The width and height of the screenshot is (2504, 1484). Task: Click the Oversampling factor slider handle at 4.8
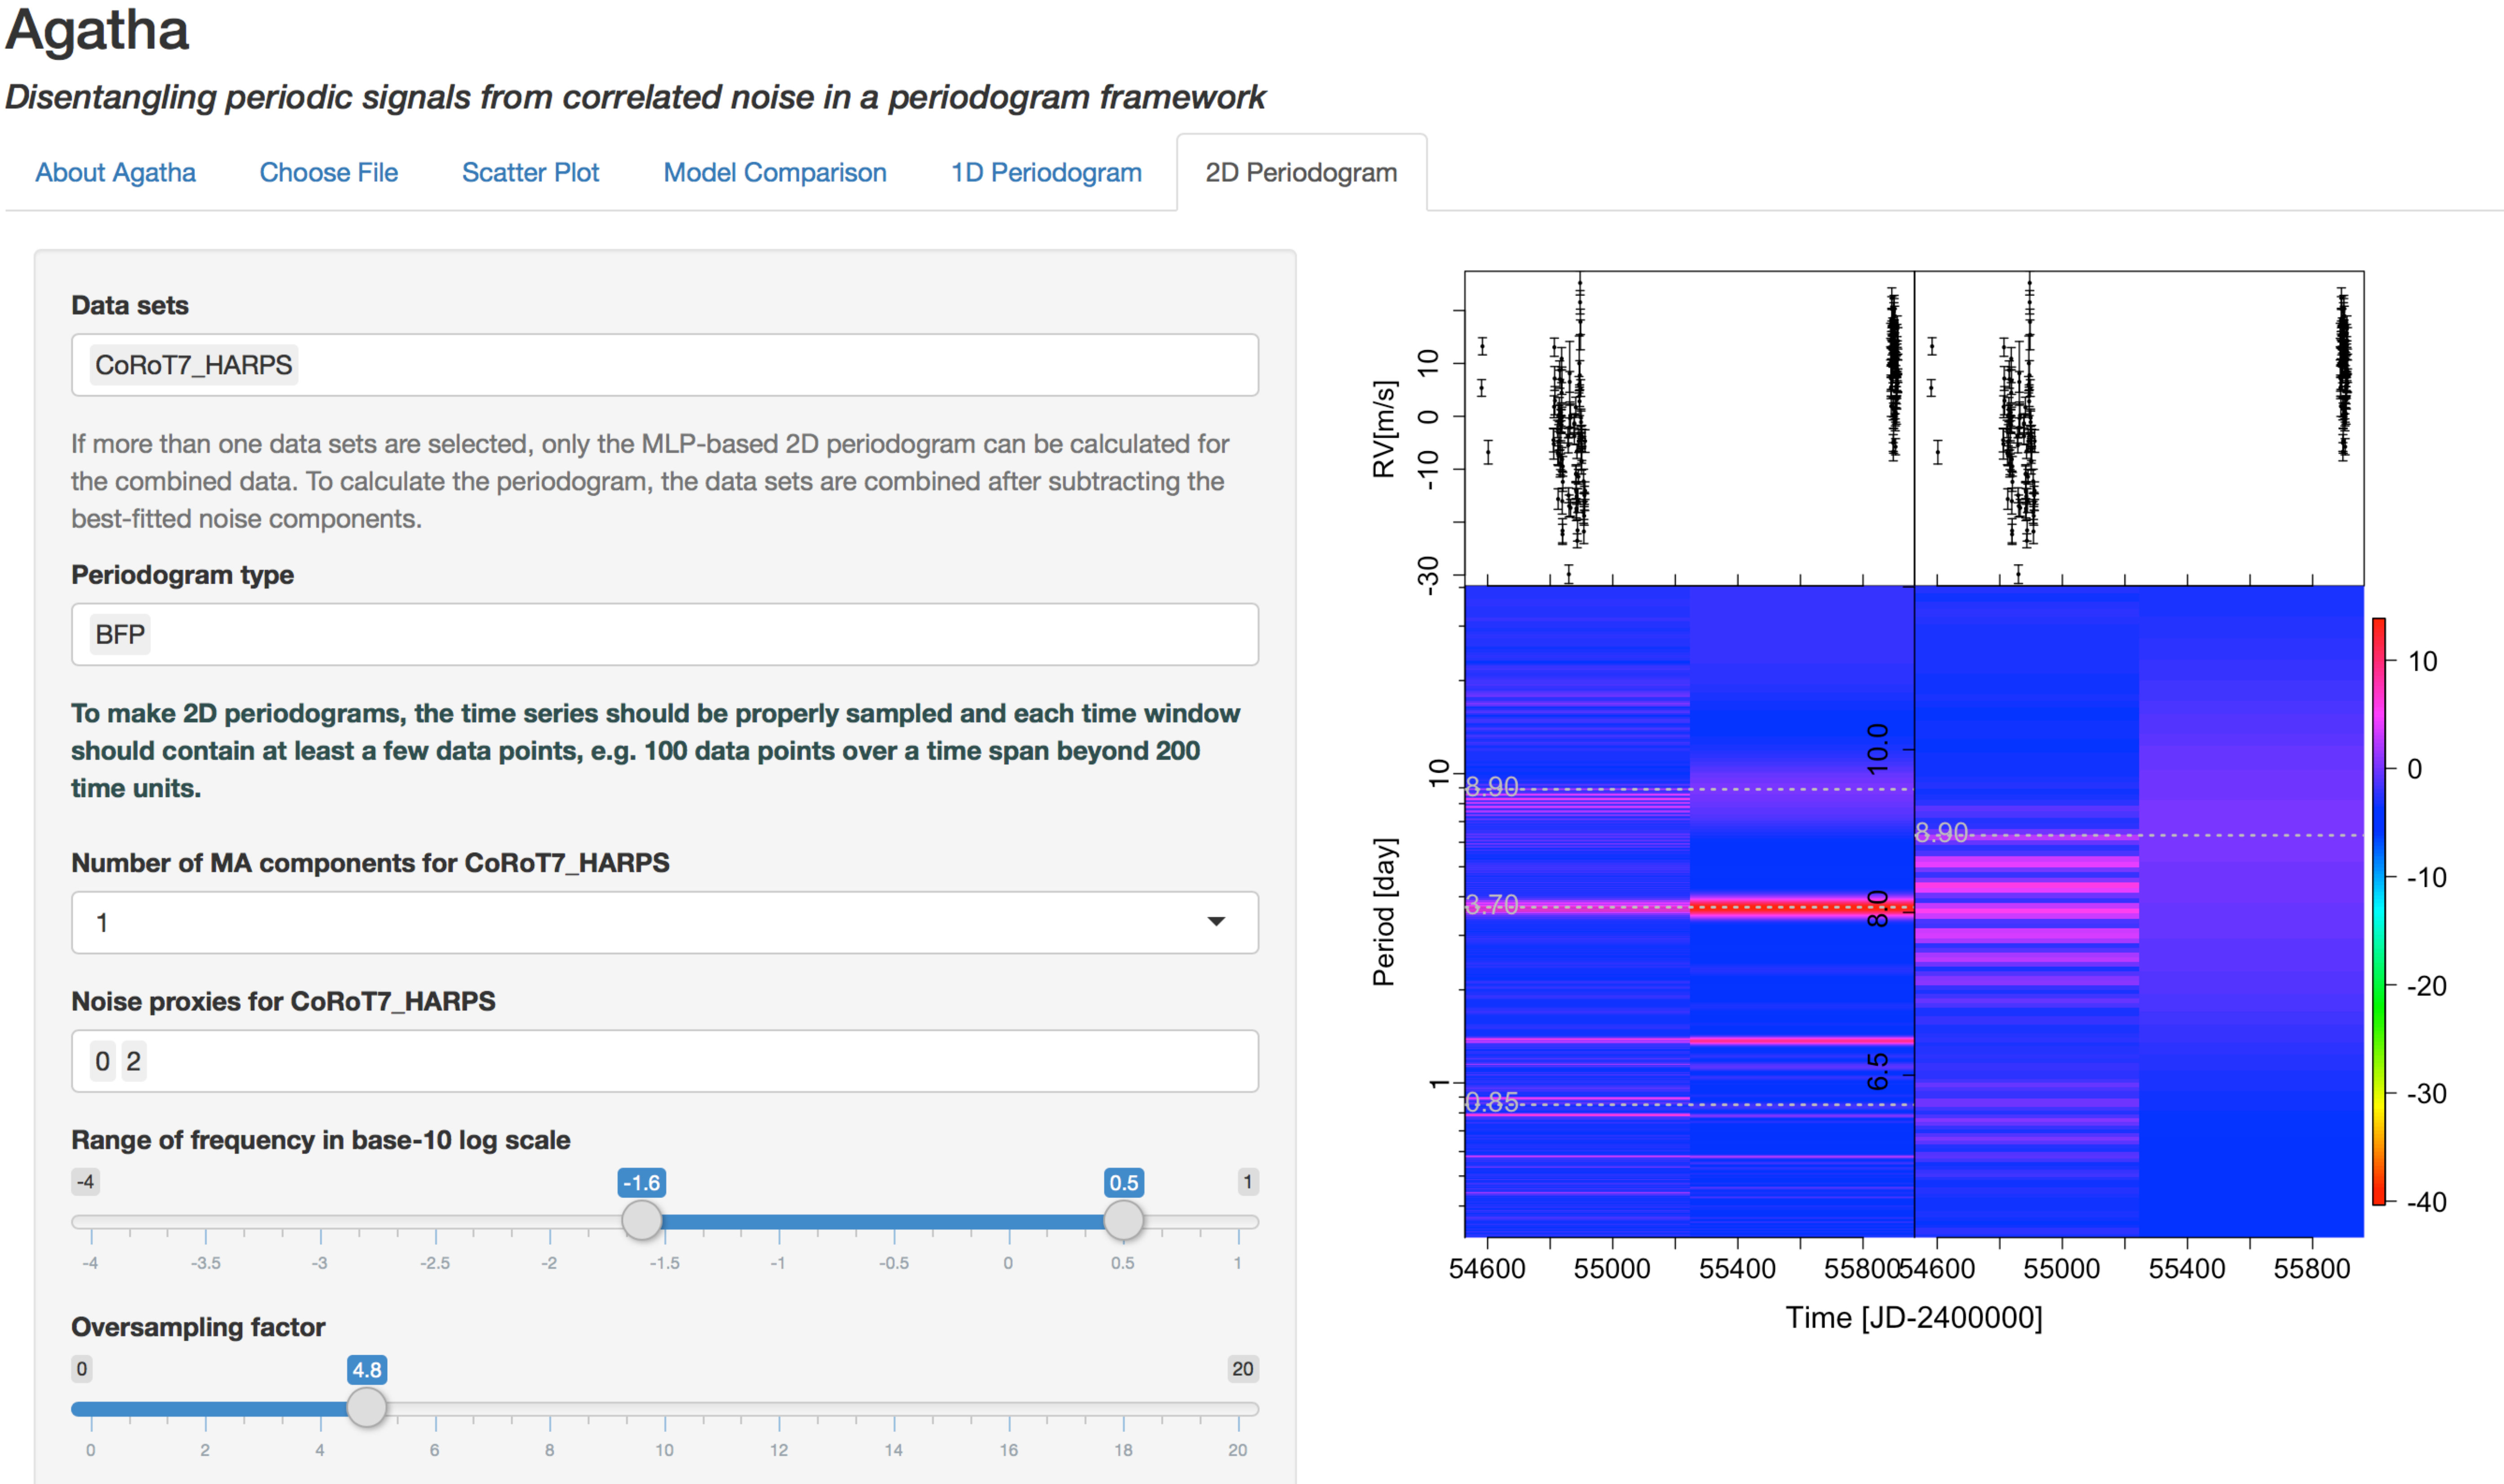point(366,1407)
